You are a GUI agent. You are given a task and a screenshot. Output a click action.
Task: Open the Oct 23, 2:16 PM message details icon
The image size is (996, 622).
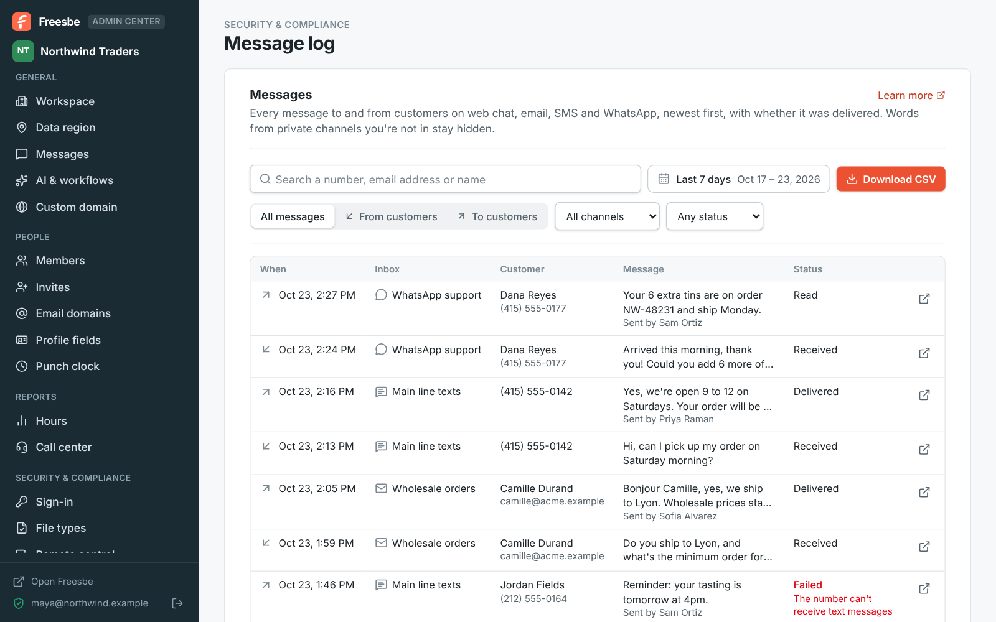pyautogui.click(x=924, y=395)
